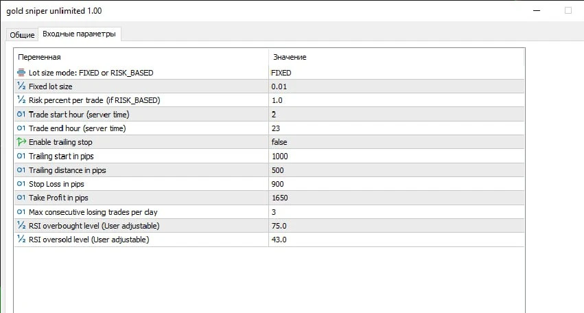
Task: Click the Lot size mode enum icon
Action: pos(21,72)
